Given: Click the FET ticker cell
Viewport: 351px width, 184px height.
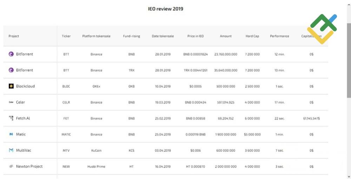Looking at the screenshot, I should (66, 119).
